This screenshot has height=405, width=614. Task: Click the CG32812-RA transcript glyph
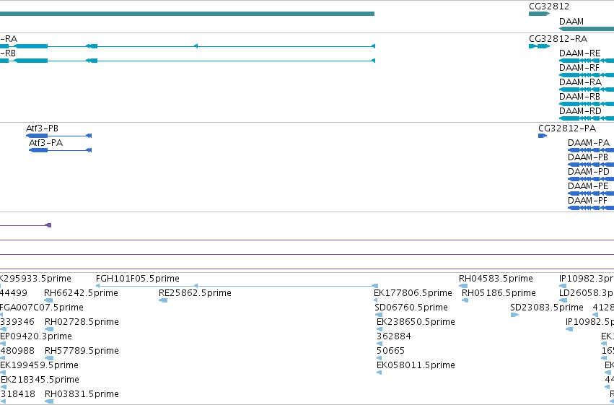pyautogui.click(x=539, y=46)
